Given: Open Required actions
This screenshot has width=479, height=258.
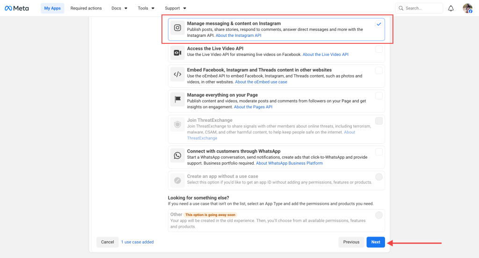Looking at the screenshot, I should tap(86, 8).
